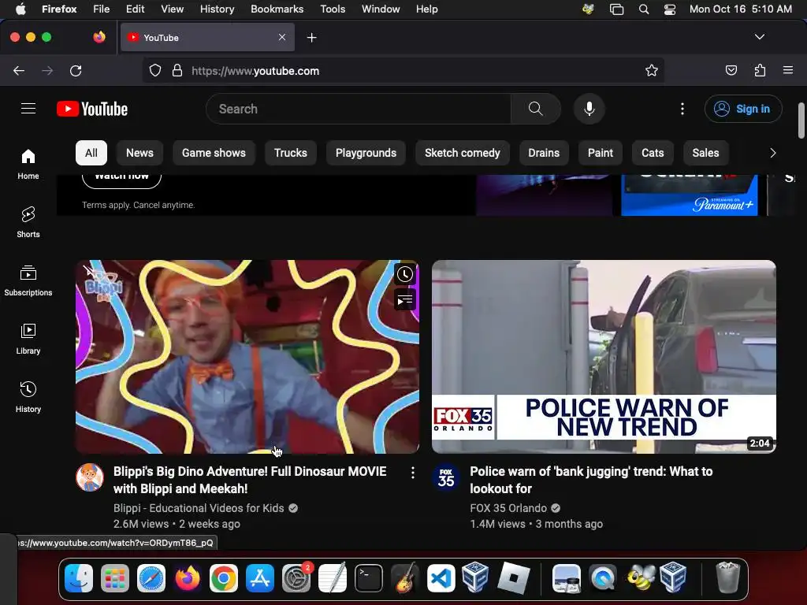The width and height of the screenshot is (807, 605).
Task: Go back in Firefox
Action: (x=19, y=70)
